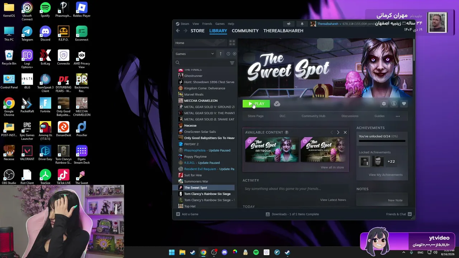Viewport: 459px width, 258px height.
Task: Open the Guides link
Action: pos(379,116)
